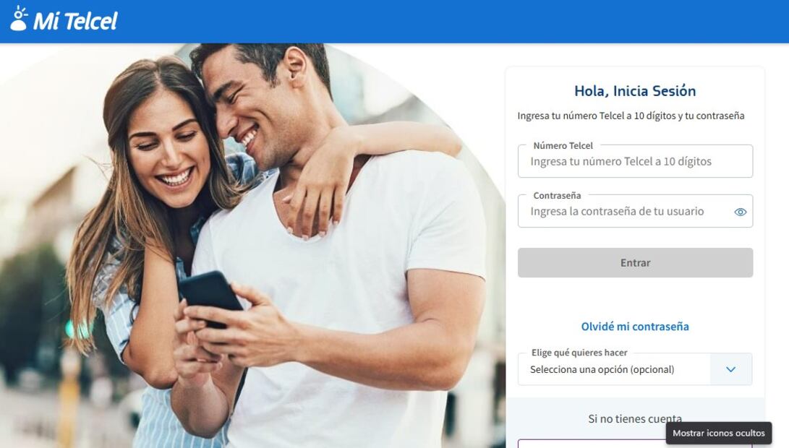Viewport: 789px width, 448px height.
Task: Click the Número Telcel field label
Action: click(x=563, y=145)
